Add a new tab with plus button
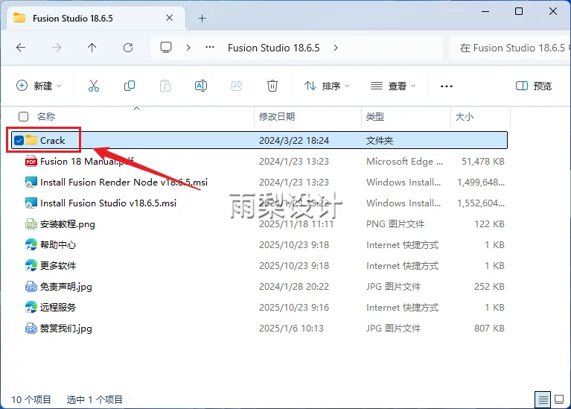Viewport: 571px width, 409px height. click(x=202, y=18)
